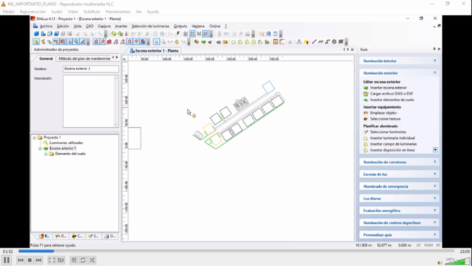Expand the Elemento del suelo node

point(46,154)
